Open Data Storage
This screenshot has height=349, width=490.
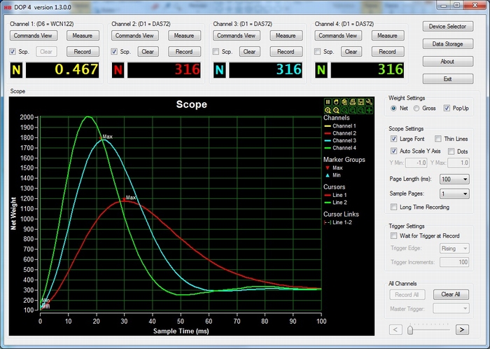point(447,43)
